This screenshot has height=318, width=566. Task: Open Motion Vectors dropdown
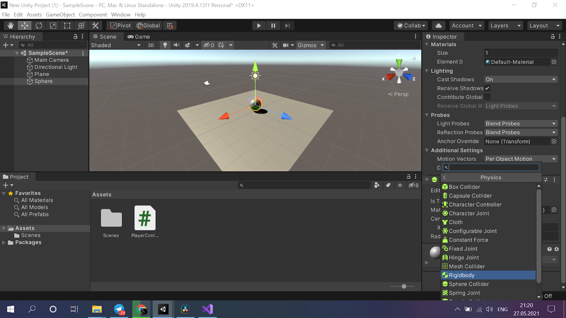521,159
